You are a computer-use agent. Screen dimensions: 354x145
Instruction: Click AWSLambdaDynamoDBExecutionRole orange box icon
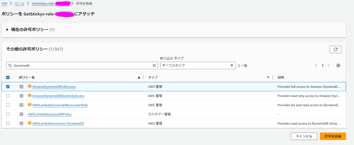point(30,105)
